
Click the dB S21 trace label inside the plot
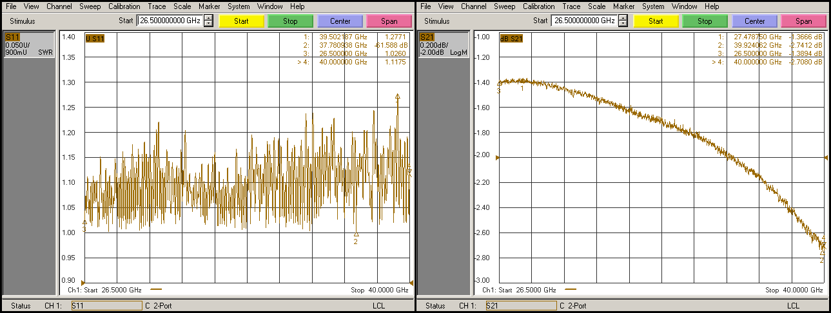click(x=511, y=38)
